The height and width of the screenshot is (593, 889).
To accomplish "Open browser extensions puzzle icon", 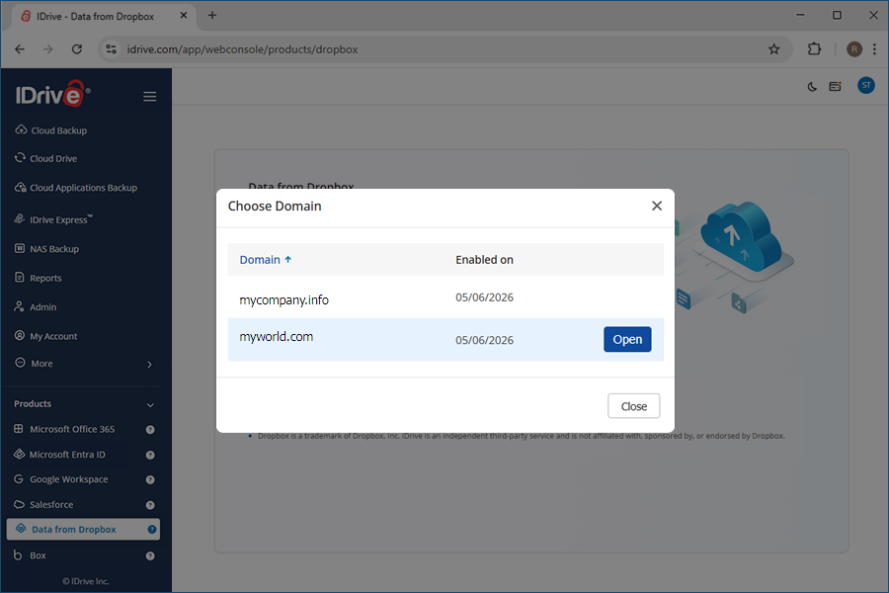I will (x=814, y=49).
